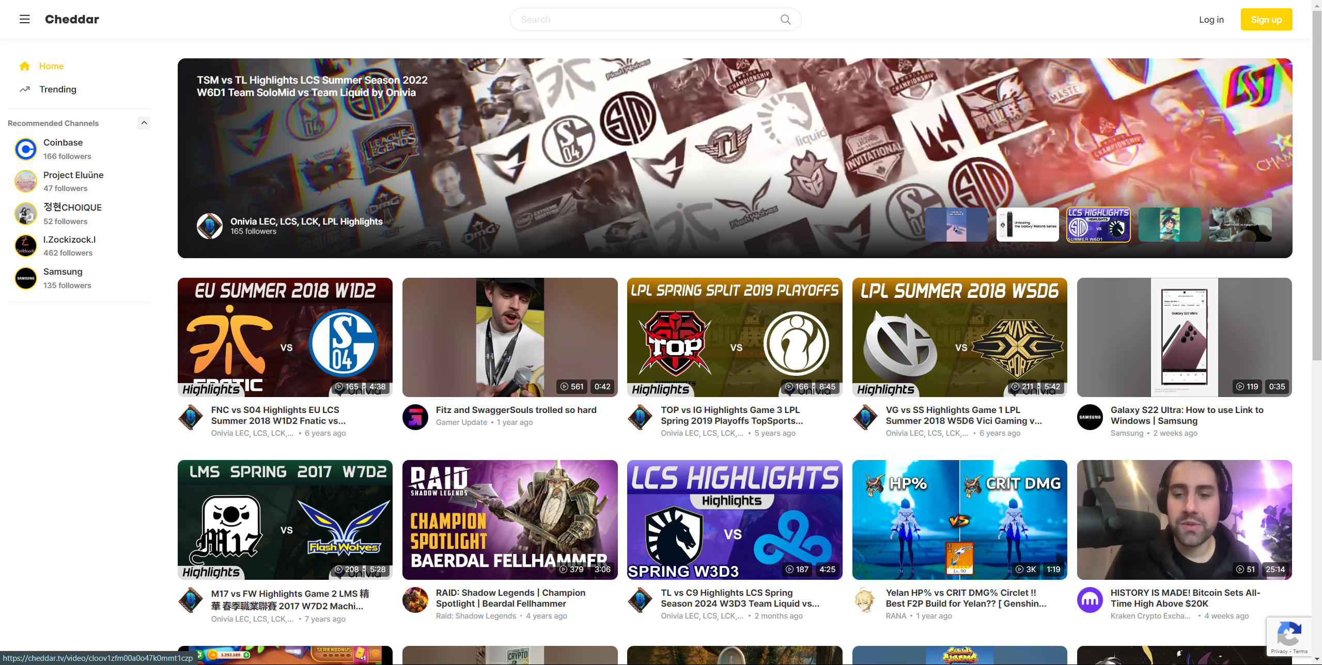
Task: Open Project Eluüne channel link
Action: [x=73, y=175]
